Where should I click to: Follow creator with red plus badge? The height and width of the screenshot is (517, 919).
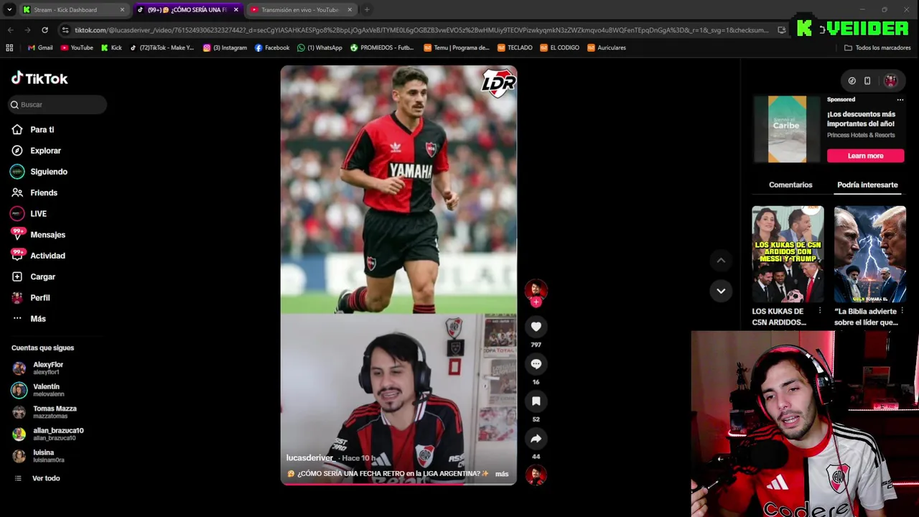tap(536, 302)
